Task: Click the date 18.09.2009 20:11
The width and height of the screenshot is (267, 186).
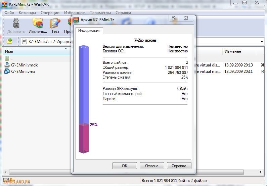Action: click(x=238, y=71)
